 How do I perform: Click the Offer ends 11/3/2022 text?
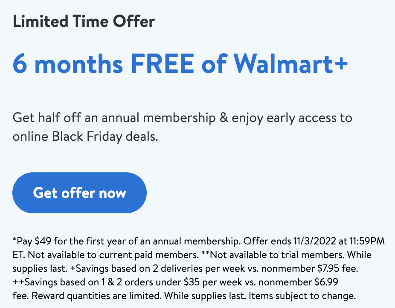(x=290, y=241)
